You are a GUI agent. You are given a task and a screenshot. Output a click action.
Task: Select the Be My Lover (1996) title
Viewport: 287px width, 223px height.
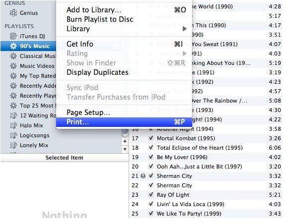click(182, 157)
